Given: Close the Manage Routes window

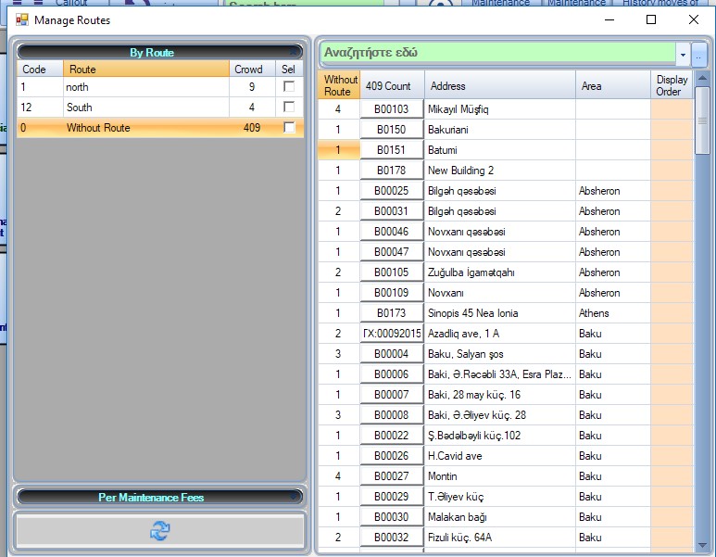Looking at the screenshot, I should coord(694,19).
